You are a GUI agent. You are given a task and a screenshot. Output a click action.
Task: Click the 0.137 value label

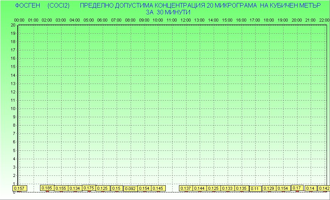point(186,188)
